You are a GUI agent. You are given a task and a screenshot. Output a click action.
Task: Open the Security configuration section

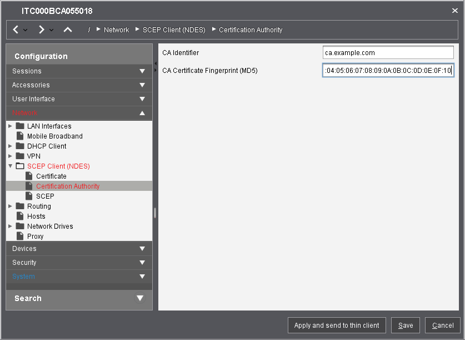tap(79, 263)
